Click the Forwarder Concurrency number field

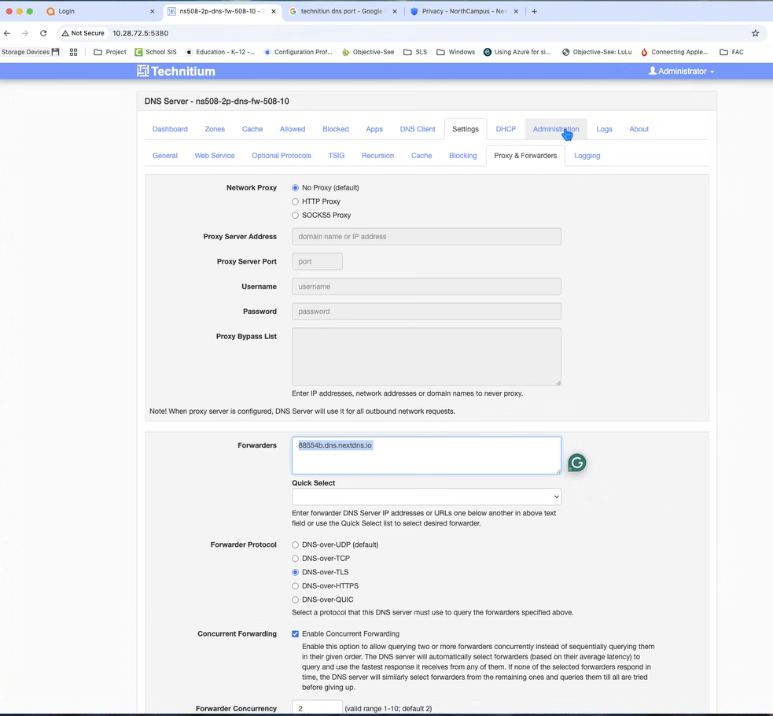click(316, 708)
